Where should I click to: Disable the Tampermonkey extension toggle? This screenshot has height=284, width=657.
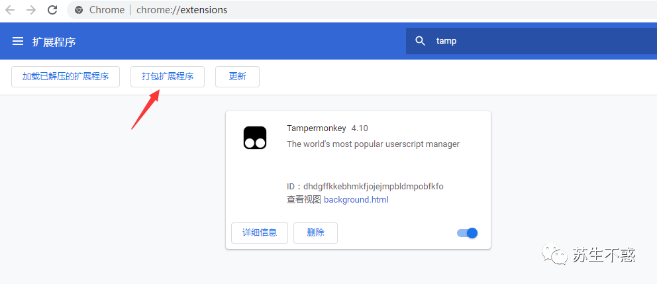click(x=467, y=233)
